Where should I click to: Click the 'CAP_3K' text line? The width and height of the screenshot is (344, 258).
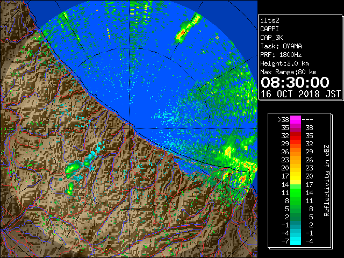click(271, 38)
